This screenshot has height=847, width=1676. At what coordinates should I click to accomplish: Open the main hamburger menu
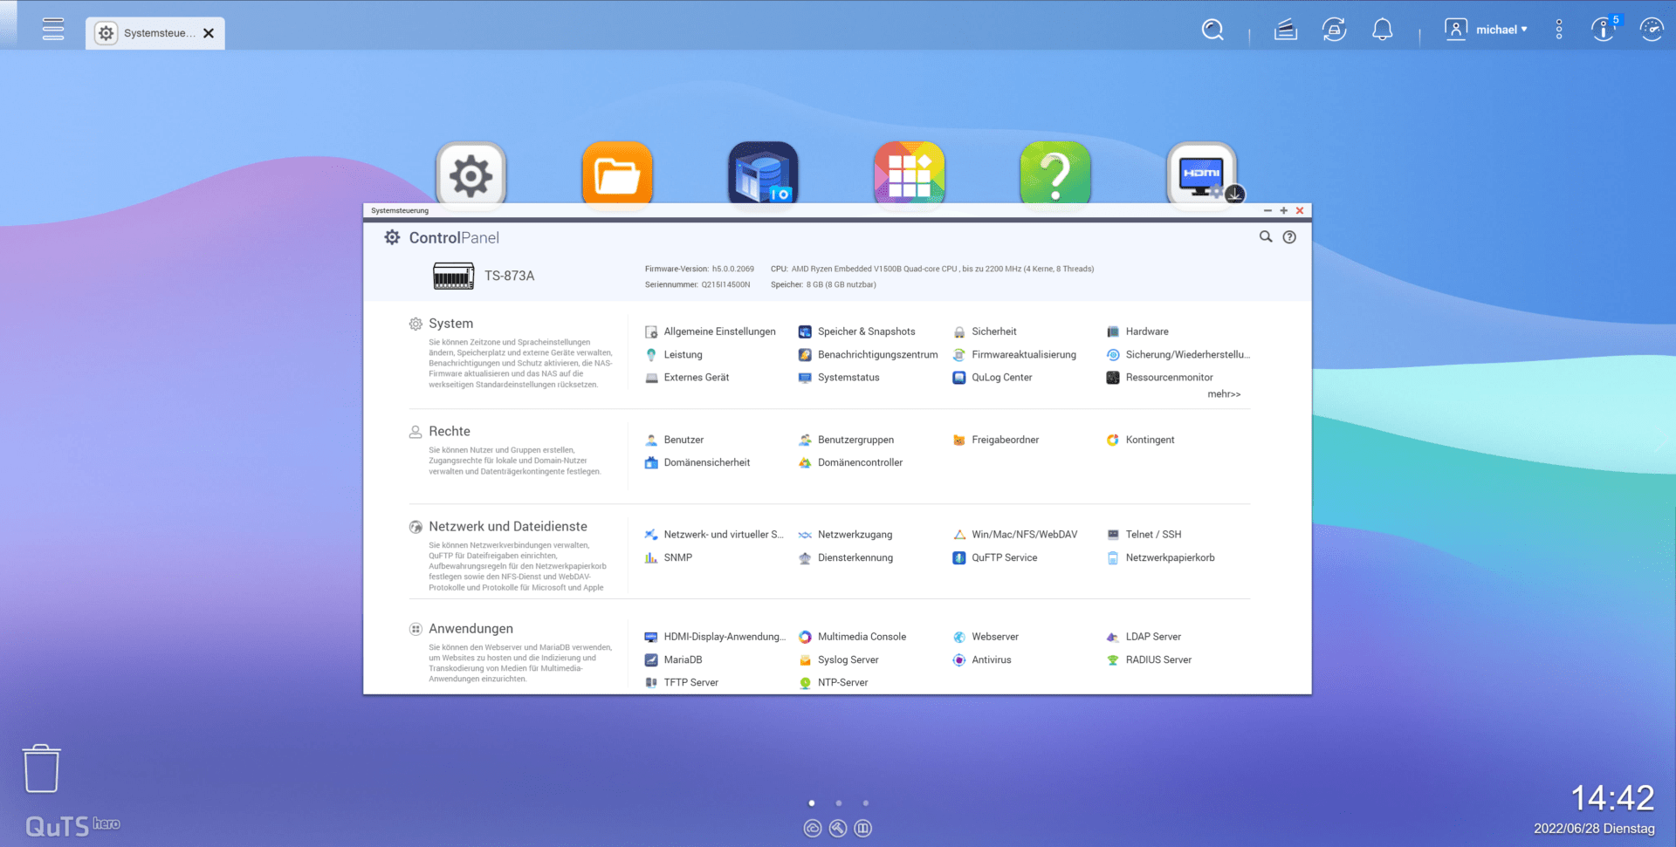click(x=53, y=30)
